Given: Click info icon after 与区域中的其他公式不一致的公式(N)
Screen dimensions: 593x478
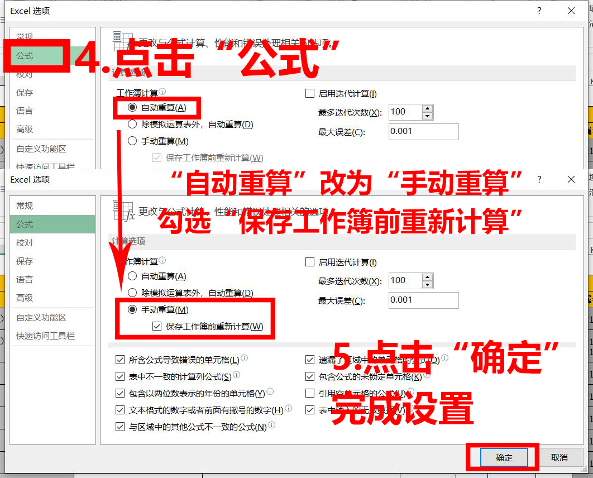Looking at the screenshot, I should tap(271, 425).
